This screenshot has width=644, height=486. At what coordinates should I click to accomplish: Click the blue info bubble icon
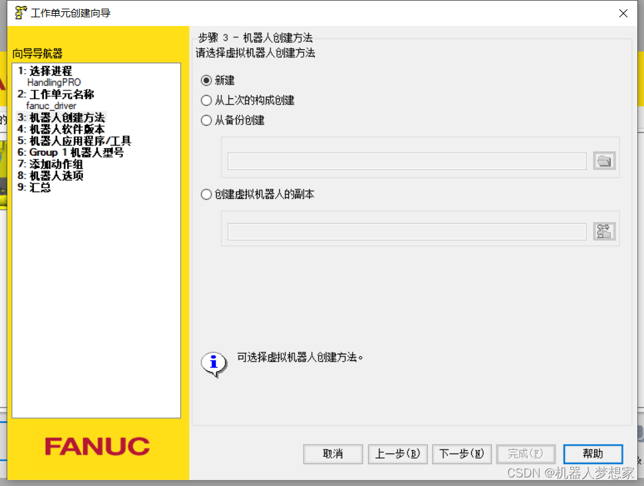[x=214, y=364]
